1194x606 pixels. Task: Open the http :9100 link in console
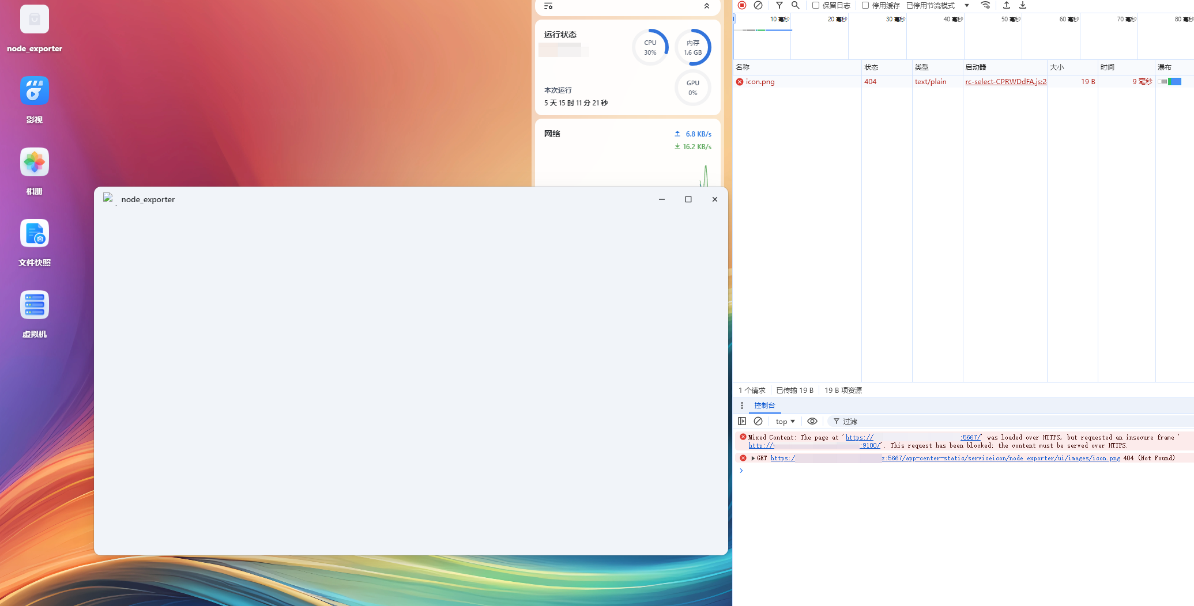coord(815,446)
